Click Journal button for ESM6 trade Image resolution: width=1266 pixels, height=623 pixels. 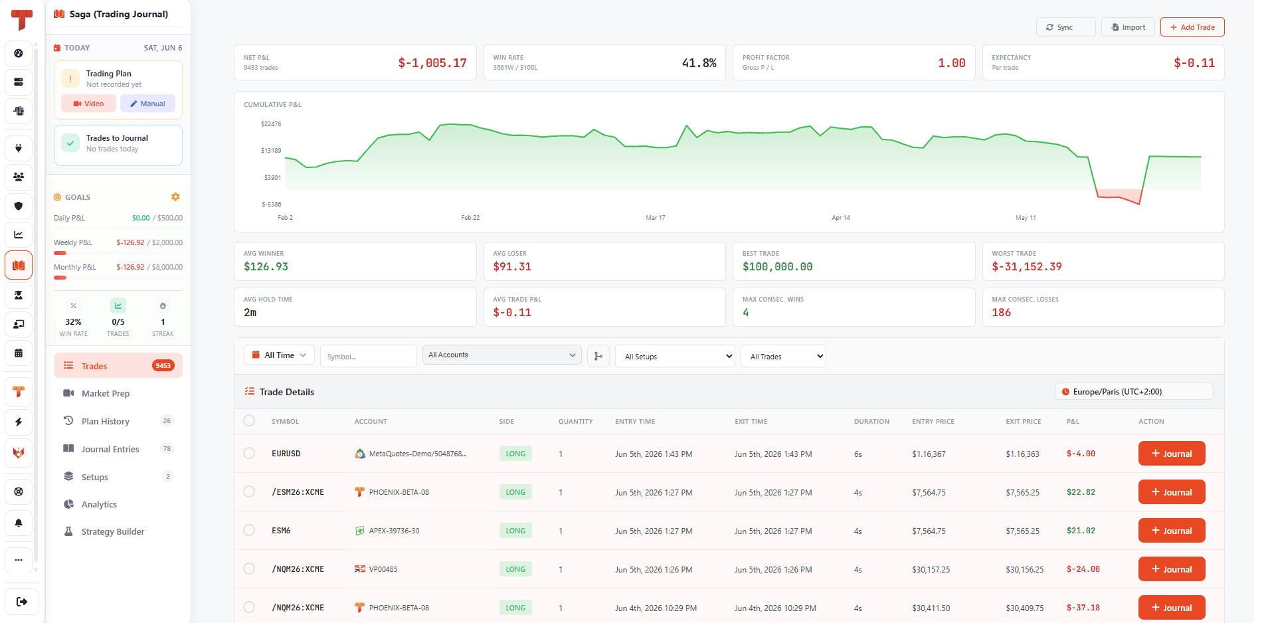(x=1172, y=531)
